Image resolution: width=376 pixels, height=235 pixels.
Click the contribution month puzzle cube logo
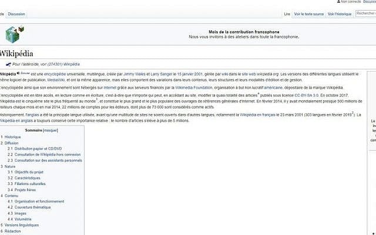tap(15, 34)
